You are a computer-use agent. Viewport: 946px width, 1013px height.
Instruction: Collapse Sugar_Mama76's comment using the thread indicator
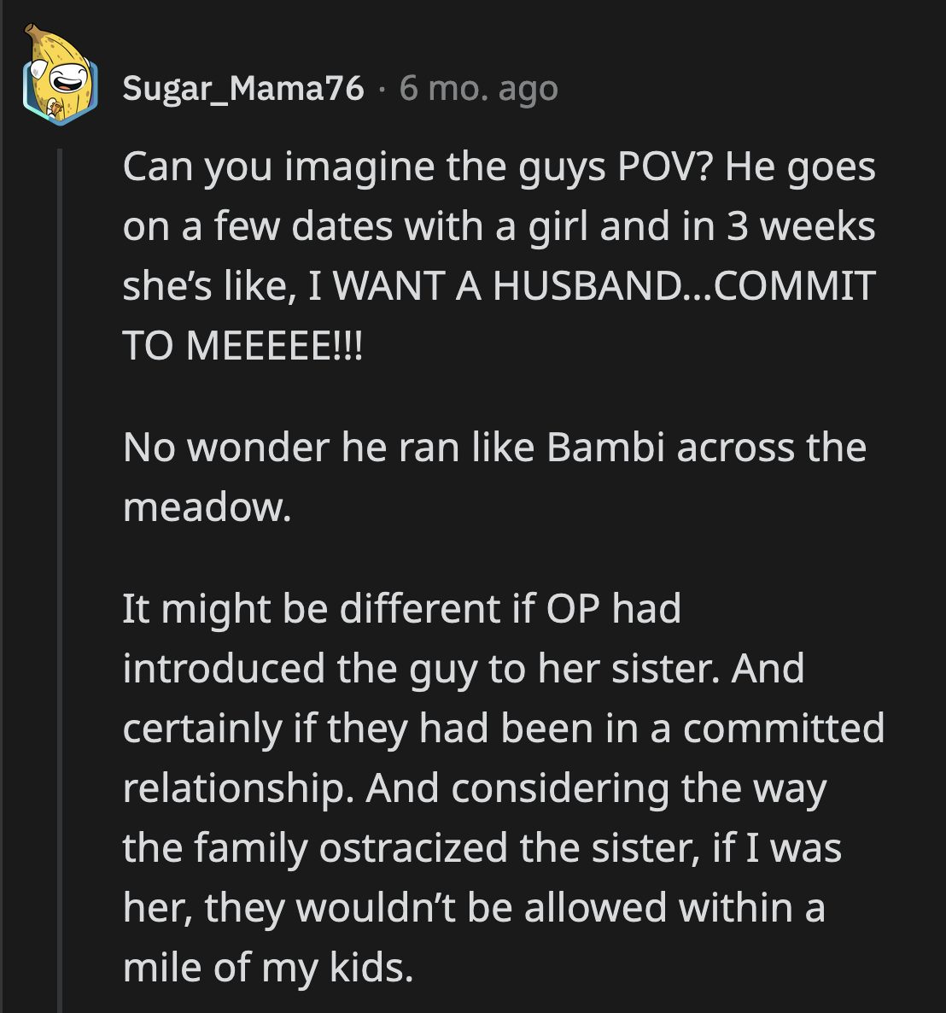click(60, 555)
